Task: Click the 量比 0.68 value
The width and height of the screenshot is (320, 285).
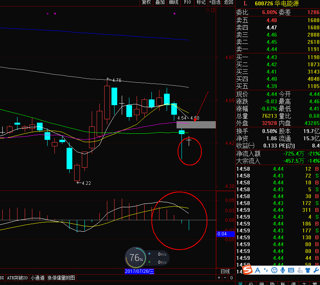Action: click(x=314, y=116)
